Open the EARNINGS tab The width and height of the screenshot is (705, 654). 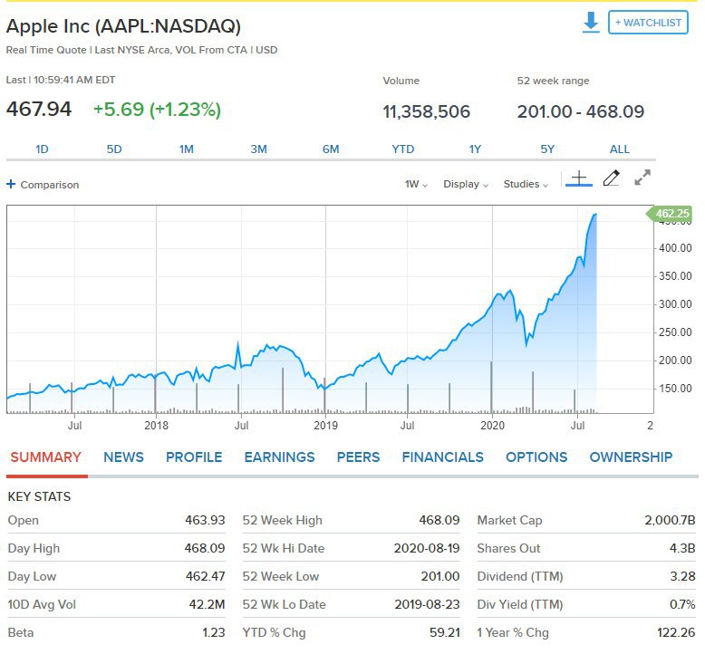pos(279,457)
